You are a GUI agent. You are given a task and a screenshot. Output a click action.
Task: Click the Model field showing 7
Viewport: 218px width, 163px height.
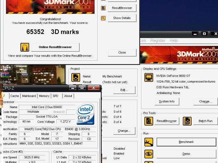click(x=57, y=134)
